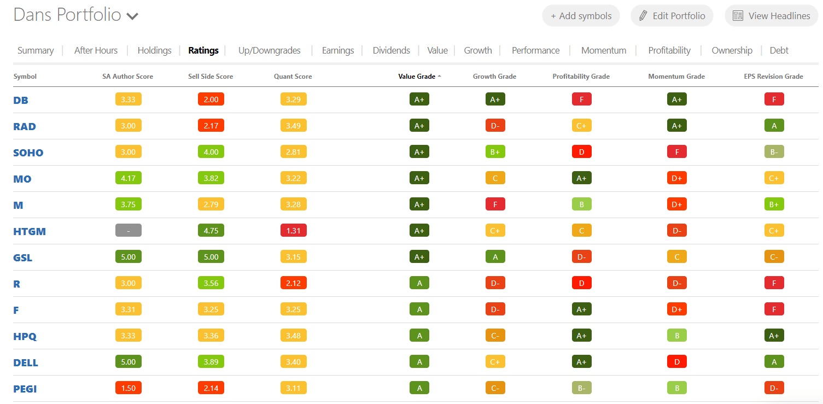Open the DELL symbol link
The image size is (823, 404).
point(26,362)
